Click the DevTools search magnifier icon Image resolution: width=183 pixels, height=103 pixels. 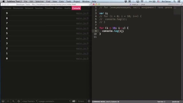click(x=13, y=101)
